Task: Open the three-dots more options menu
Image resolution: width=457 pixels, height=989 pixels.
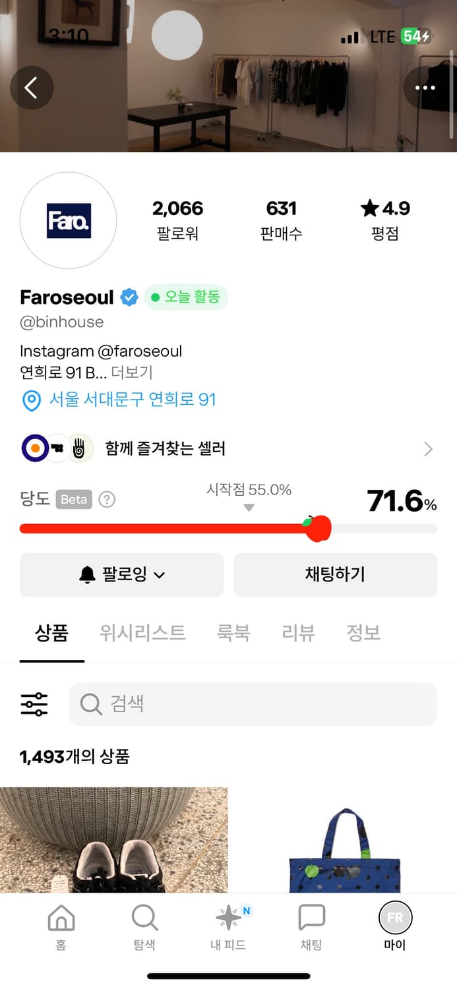Action: pos(425,88)
